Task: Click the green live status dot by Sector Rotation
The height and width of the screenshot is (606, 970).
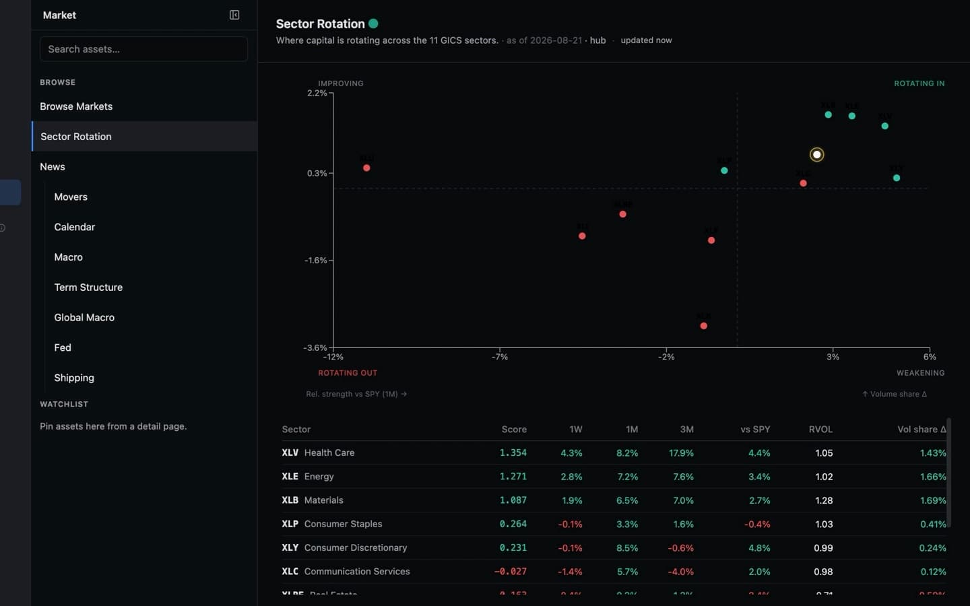Action: tap(373, 24)
